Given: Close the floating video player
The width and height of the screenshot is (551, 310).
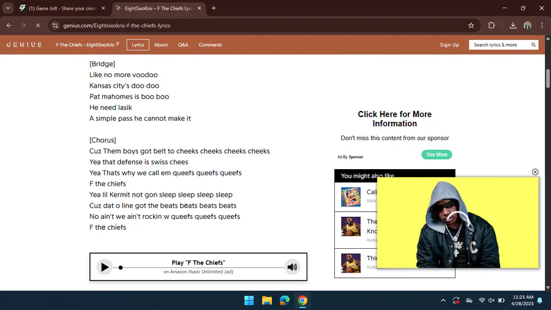Looking at the screenshot, I should (x=535, y=172).
